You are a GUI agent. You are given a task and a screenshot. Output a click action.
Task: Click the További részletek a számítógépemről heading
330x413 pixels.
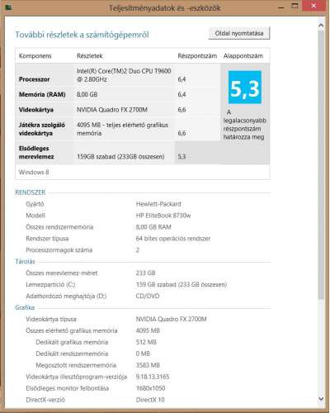tap(82, 35)
